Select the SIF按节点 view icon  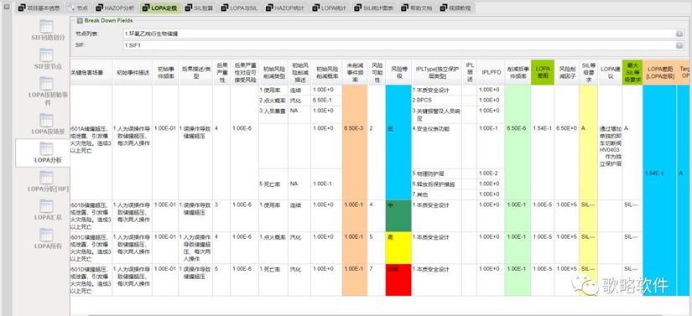pos(46,55)
